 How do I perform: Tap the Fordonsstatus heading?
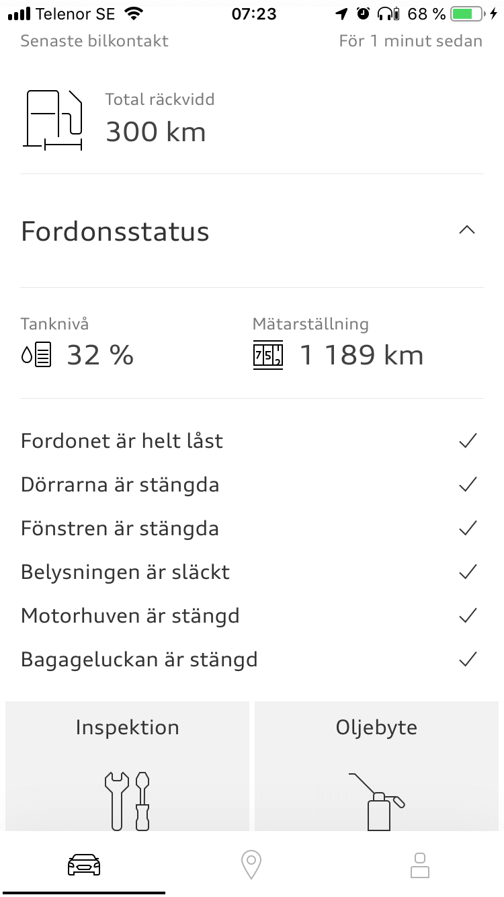[x=115, y=231]
